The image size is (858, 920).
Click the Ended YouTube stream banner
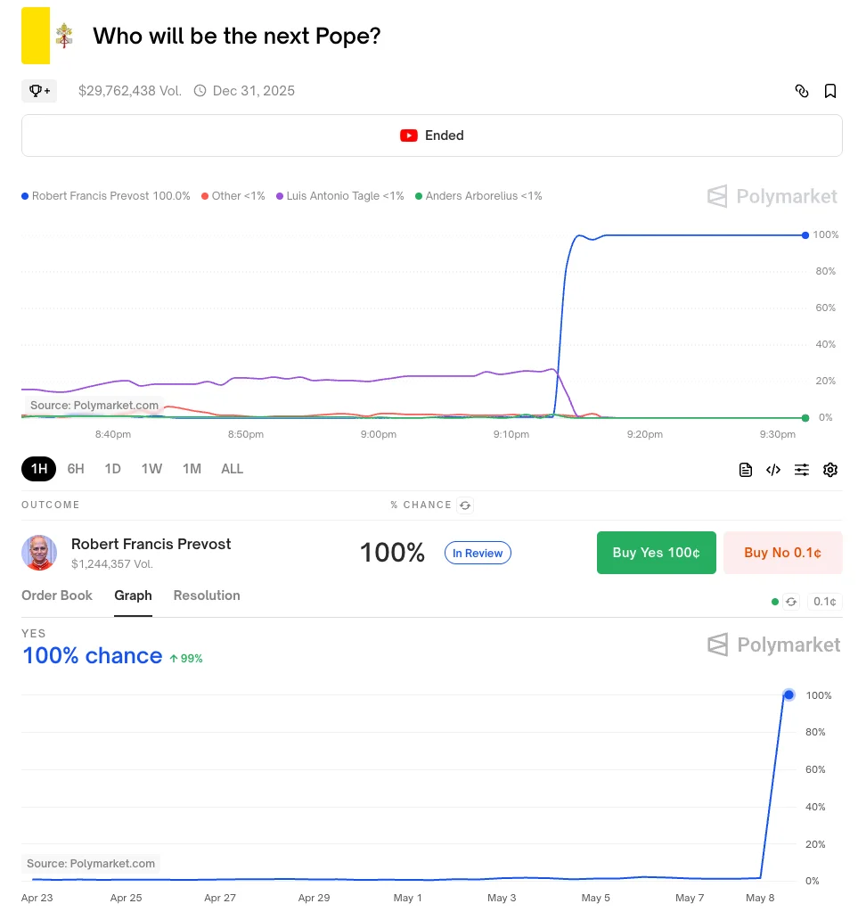tap(432, 136)
